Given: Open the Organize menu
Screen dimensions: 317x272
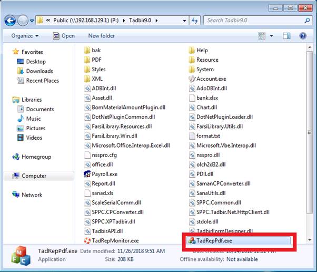Looking at the screenshot, I should (x=25, y=36).
